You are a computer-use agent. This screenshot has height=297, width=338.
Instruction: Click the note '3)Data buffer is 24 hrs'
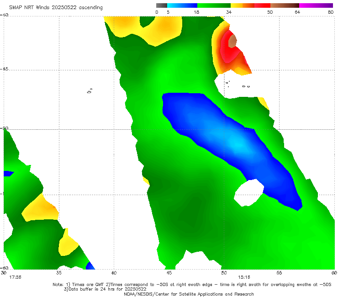coord(105,289)
